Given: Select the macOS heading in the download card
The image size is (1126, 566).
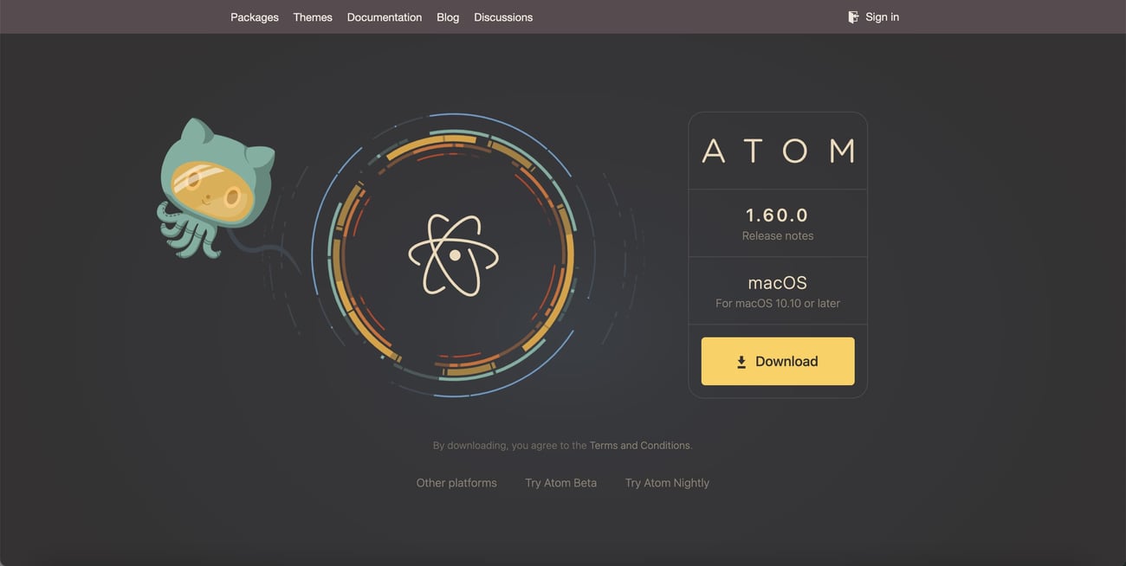Looking at the screenshot, I should [x=777, y=281].
